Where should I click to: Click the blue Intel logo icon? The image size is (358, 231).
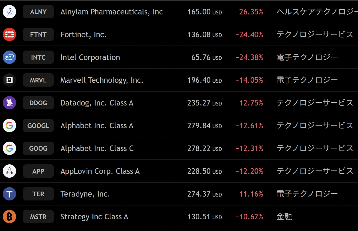9,57
